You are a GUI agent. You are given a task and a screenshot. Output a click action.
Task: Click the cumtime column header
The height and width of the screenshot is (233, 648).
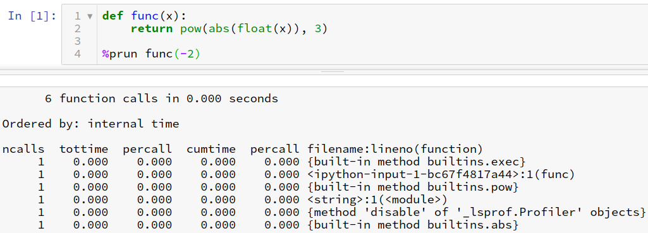coord(211,149)
